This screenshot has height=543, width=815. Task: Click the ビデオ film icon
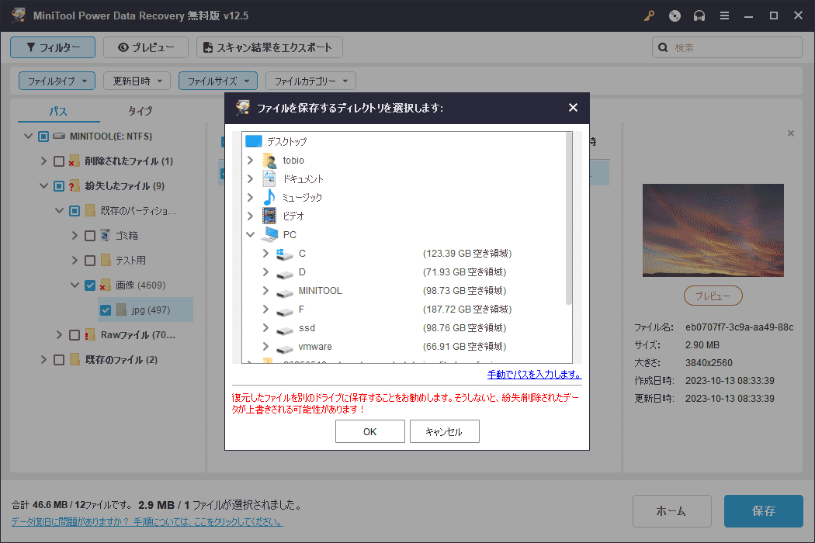(269, 216)
